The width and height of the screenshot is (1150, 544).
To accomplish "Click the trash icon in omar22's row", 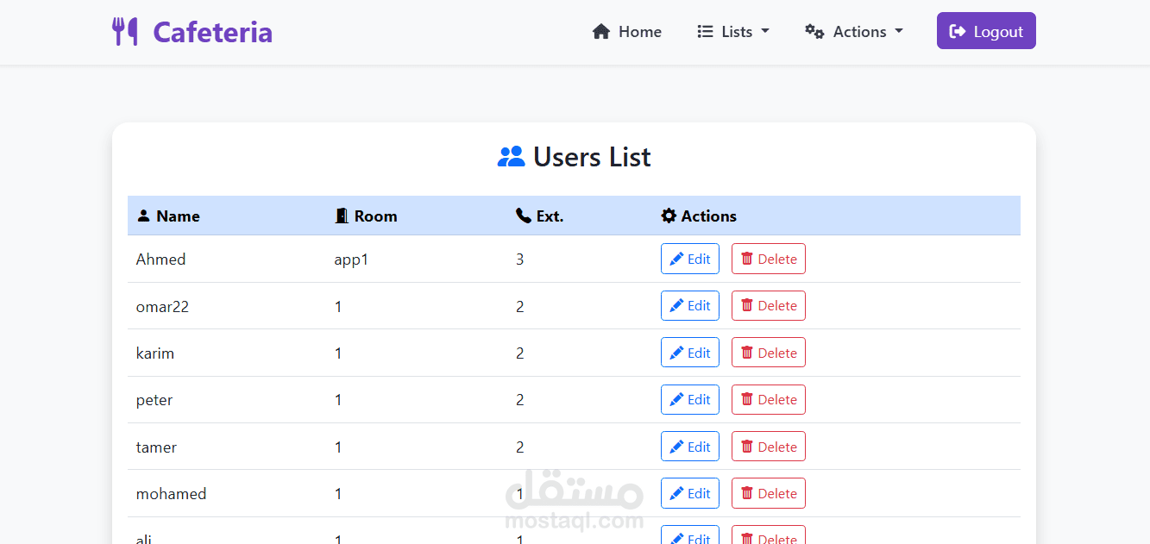I will 747,305.
